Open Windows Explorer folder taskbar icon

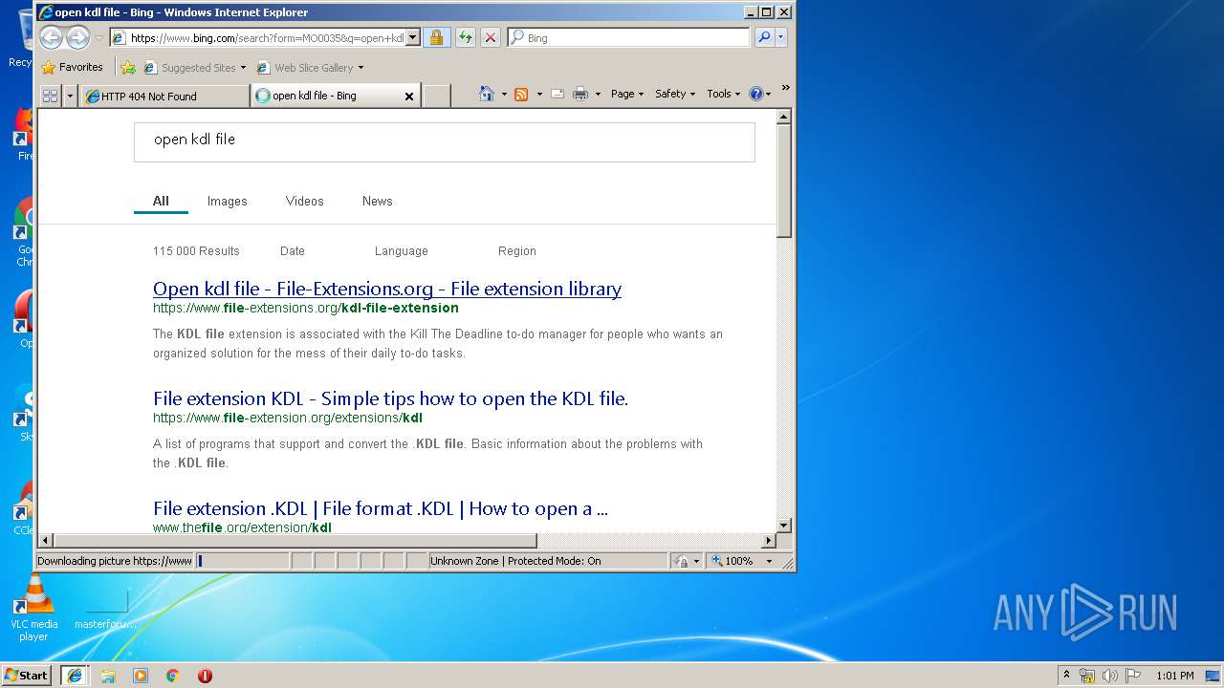click(x=108, y=676)
